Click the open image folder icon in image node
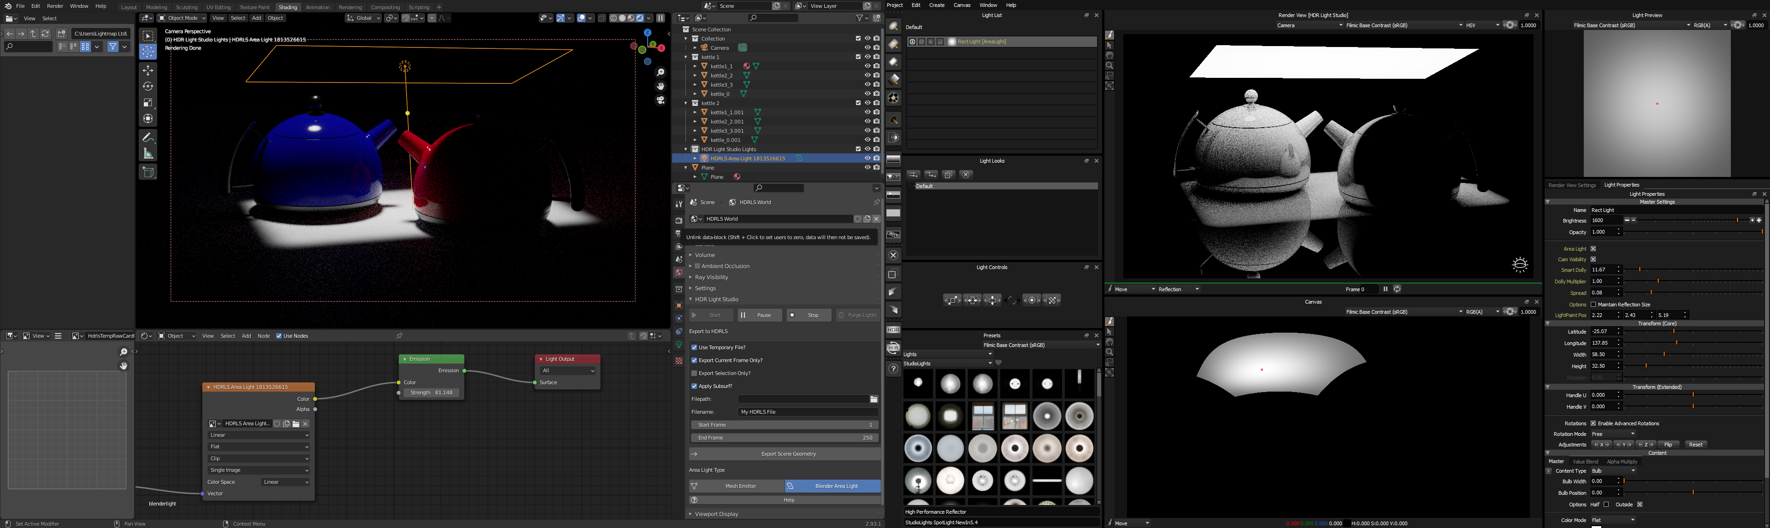This screenshot has width=1770, height=528. point(296,423)
